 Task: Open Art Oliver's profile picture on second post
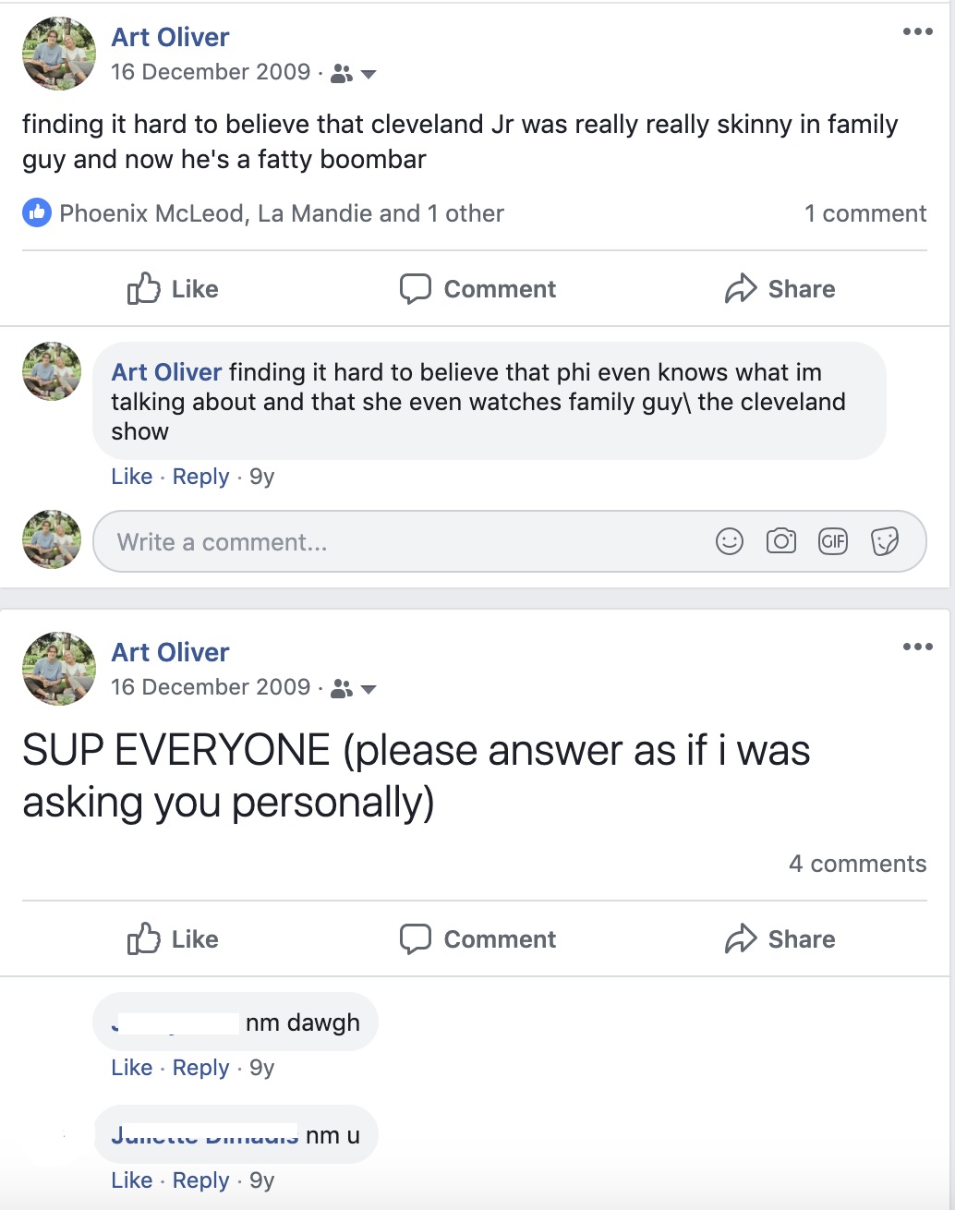pyautogui.click(x=59, y=669)
